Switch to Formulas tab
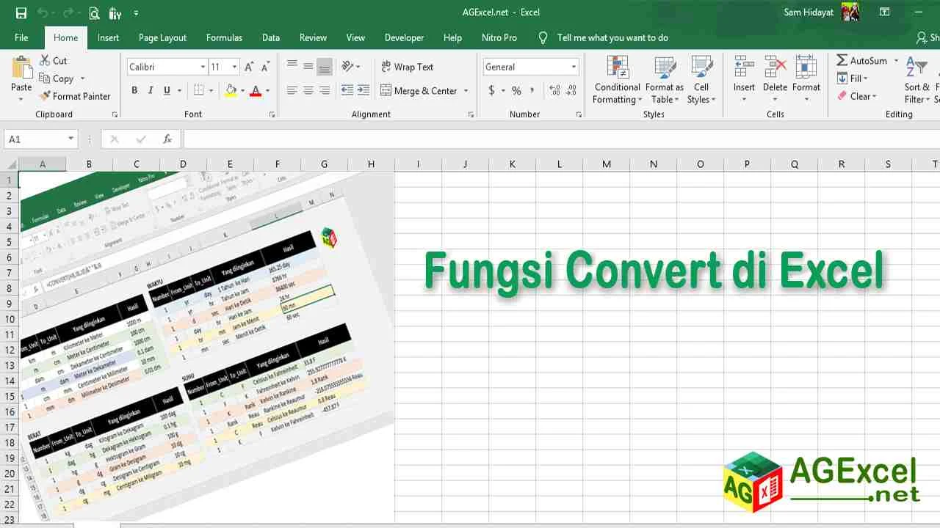Image resolution: width=940 pixels, height=528 pixels. [x=224, y=37]
